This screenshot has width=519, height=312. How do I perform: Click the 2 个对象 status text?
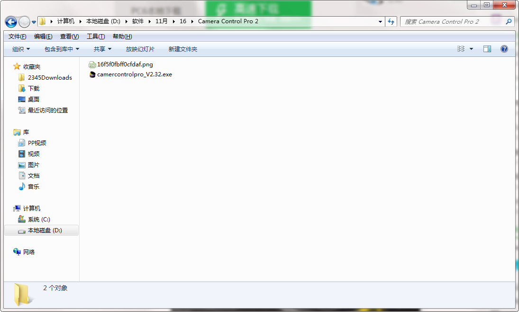click(x=55, y=288)
